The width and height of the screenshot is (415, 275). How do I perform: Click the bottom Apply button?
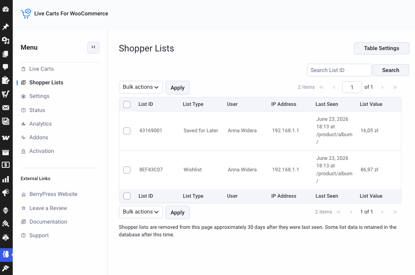[x=177, y=212]
